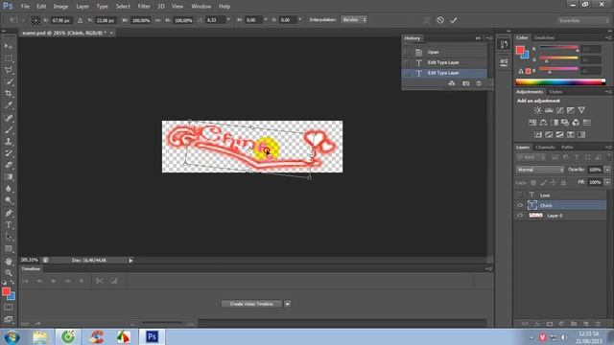Switch to the Swatches tab
Viewport: 614px width, 345px height.
click(544, 37)
